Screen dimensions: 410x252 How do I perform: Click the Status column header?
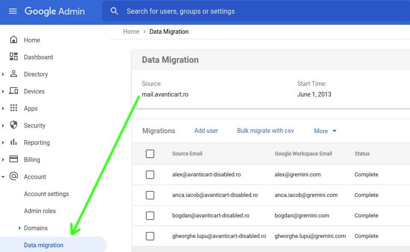(x=362, y=154)
